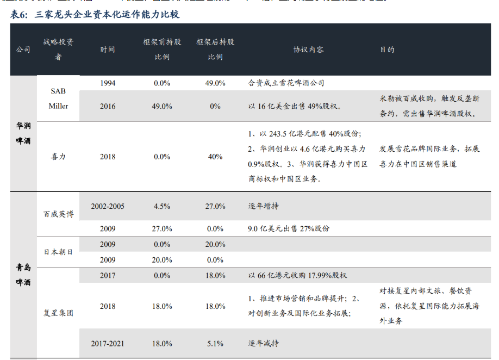Click the 合资成立雪花啤酒公司 text

[286, 83]
